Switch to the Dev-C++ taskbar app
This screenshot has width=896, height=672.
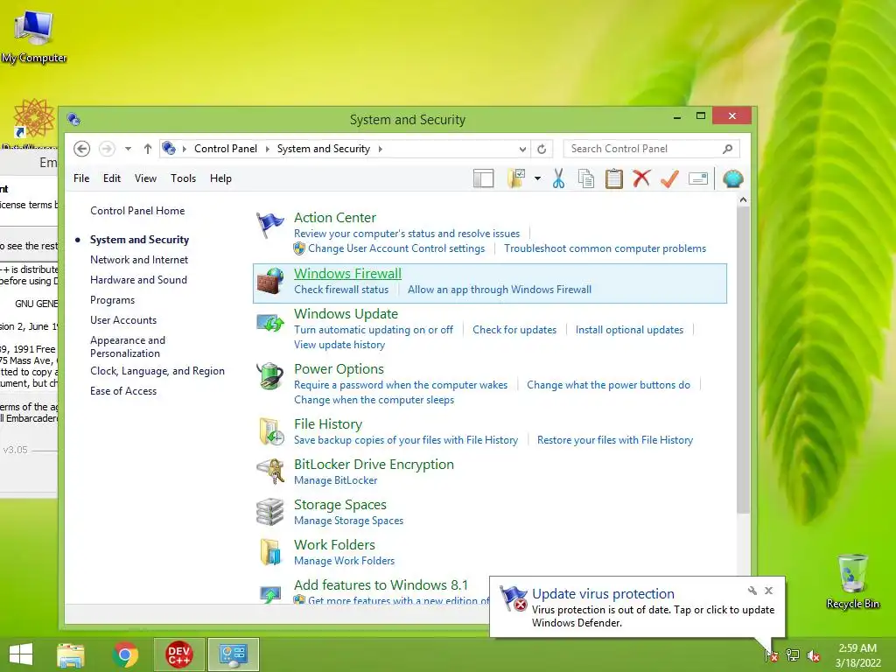pos(178,654)
